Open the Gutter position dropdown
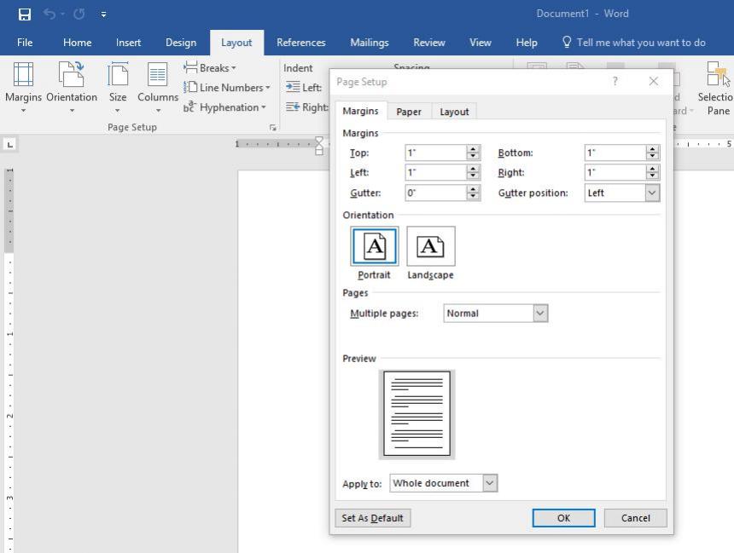 point(622,193)
